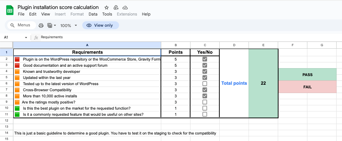The image size is (342, 141).
Task: Select the green PASS cell
Action: 307,75
